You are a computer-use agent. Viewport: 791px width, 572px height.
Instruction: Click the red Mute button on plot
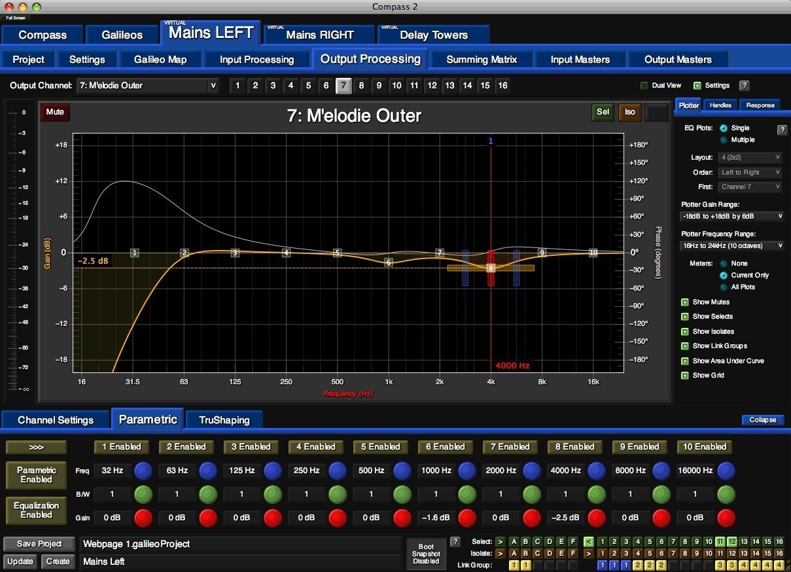[x=55, y=113]
